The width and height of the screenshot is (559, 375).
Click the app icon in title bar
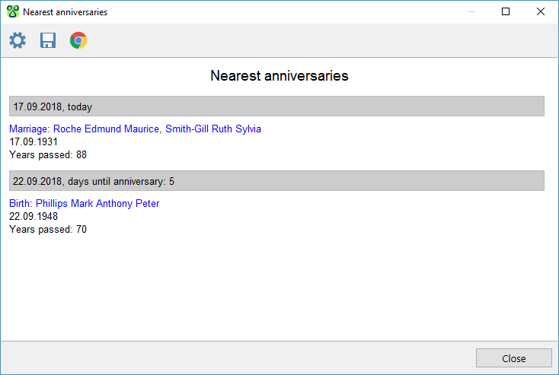12,12
